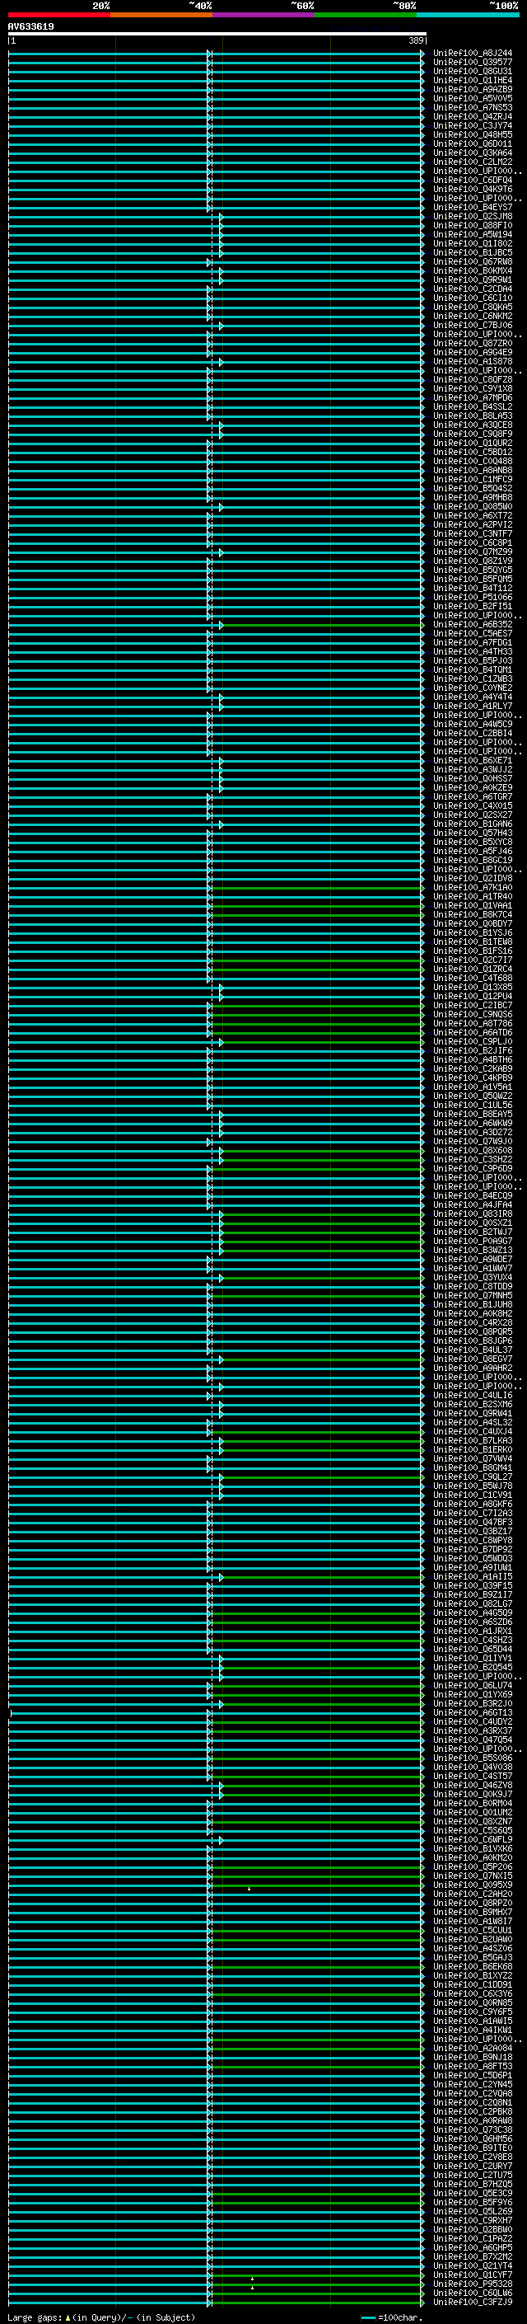527x2324 pixels.
Task: Select label UniRef100_A9G4E9
Action: point(473,352)
